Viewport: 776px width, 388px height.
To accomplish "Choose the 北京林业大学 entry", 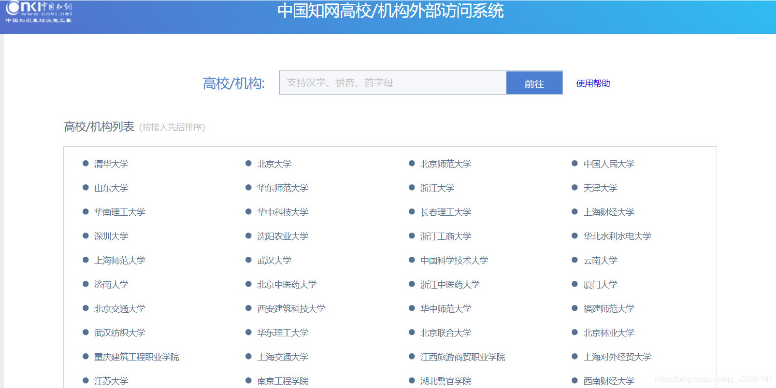I will pos(609,333).
